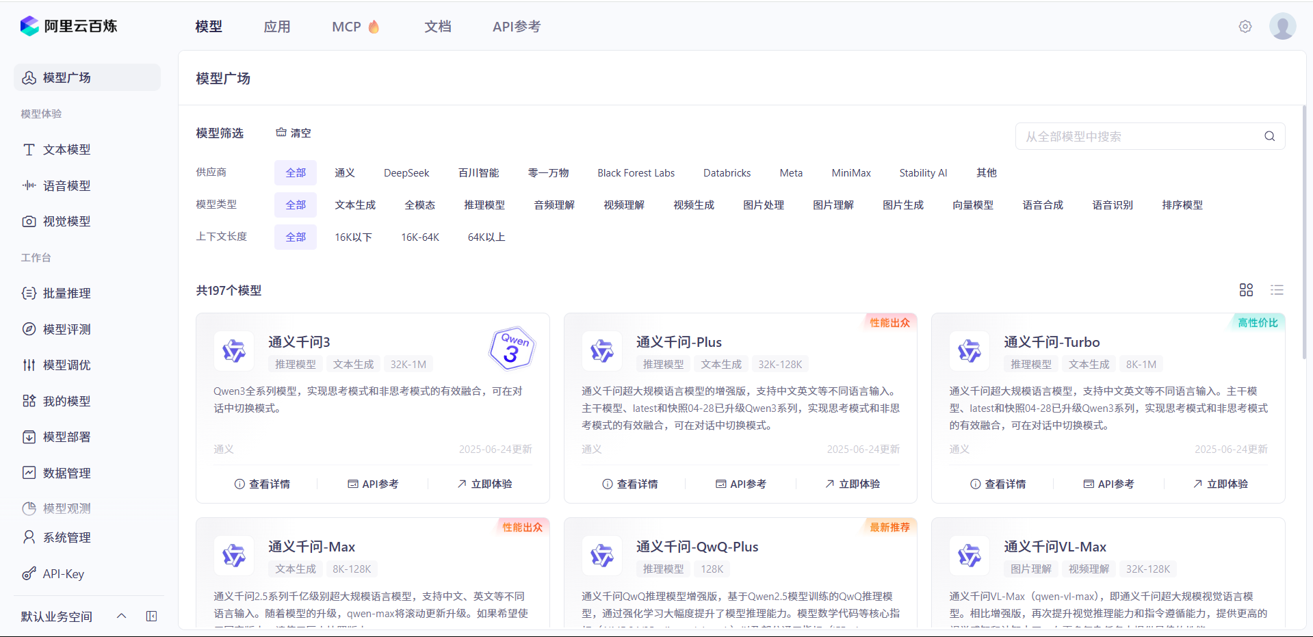Select 向量模型 model type filter
The width and height of the screenshot is (1313, 637).
tap(973, 205)
